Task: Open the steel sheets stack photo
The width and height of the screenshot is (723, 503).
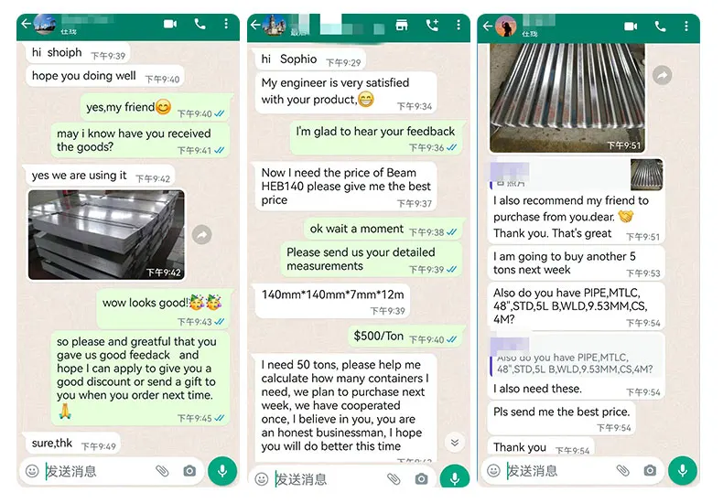Action: click(106, 235)
